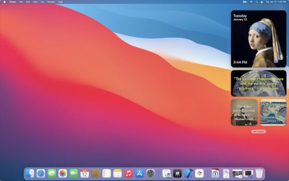
Task: Open the Messages app in Dock
Action: click(52, 174)
